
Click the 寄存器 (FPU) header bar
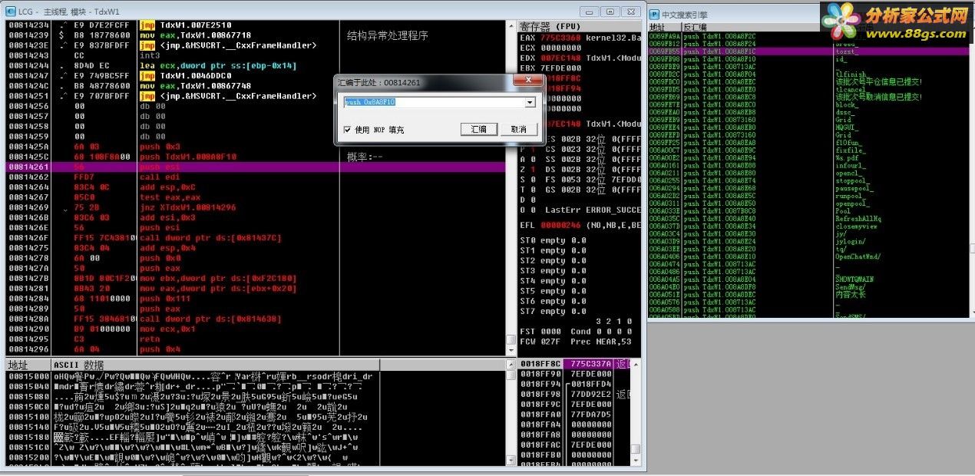pos(581,26)
